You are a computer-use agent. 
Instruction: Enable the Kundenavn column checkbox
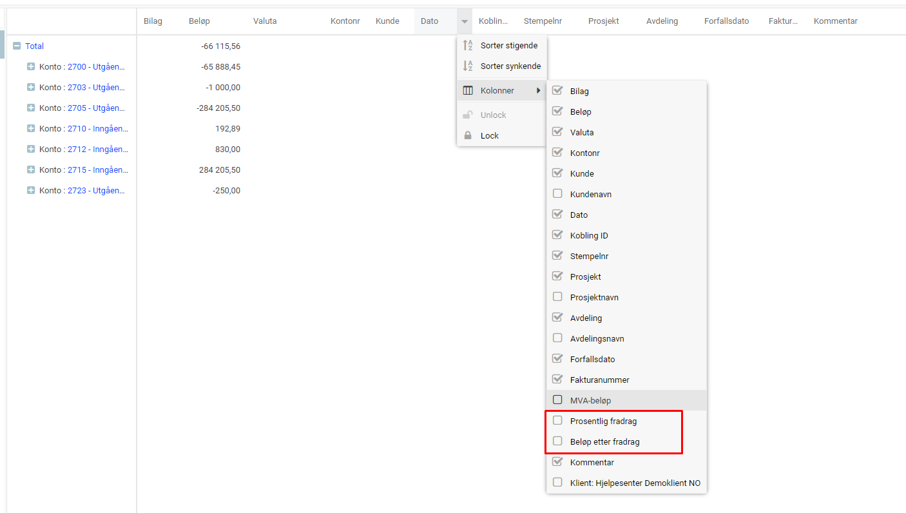(x=558, y=194)
